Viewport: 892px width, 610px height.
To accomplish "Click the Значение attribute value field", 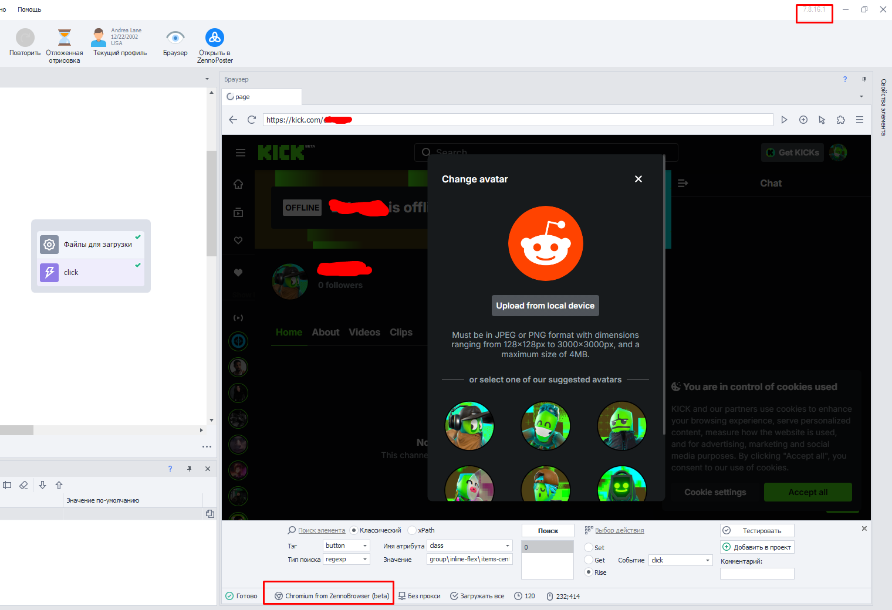I will pyautogui.click(x=470, y=559).
